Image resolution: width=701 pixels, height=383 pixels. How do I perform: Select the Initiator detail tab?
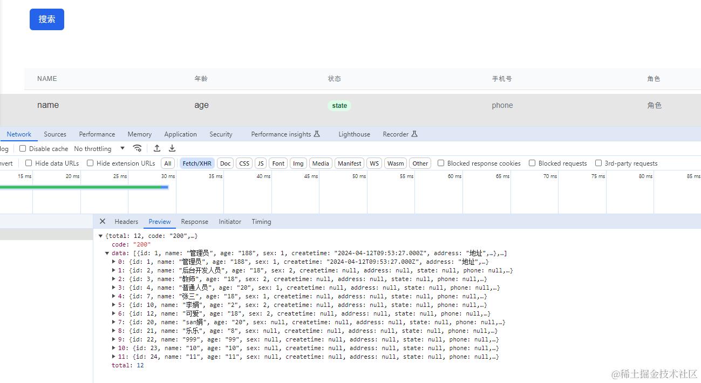click(x=230, y=222)
